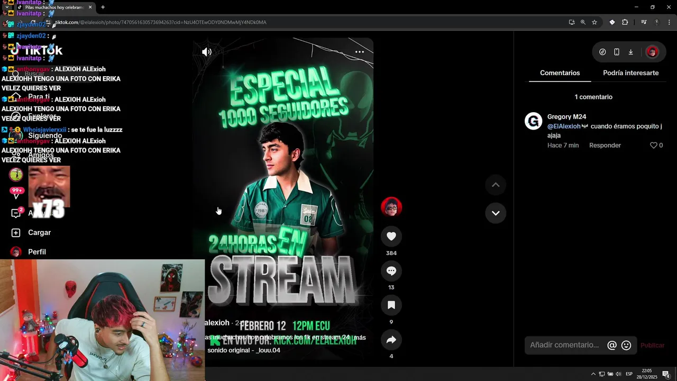Expand the tab search dropdown arrow
This screenshot has height=381, width=677.
[x=7, y=7]
